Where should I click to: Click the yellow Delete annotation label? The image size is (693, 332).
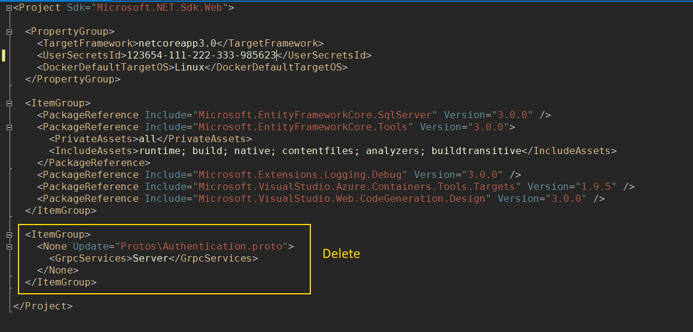pyautogui.click(x=341, y=254)
